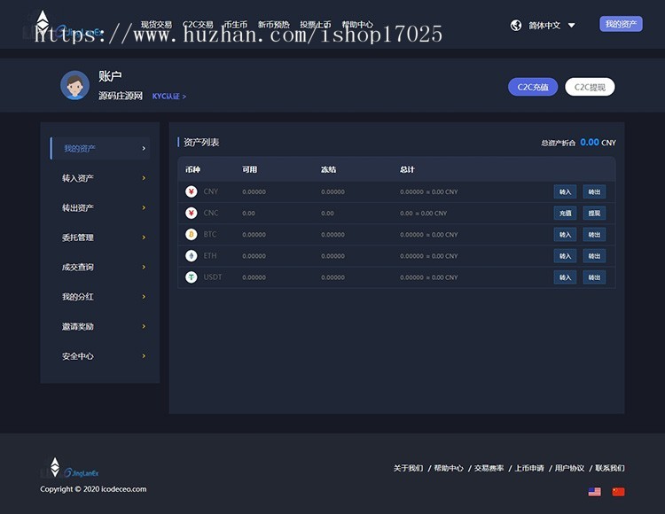Click the chevron beside 我的资产 sidebar item
The height and width of the screenshot is (514, 665).
tap(144, 148)
